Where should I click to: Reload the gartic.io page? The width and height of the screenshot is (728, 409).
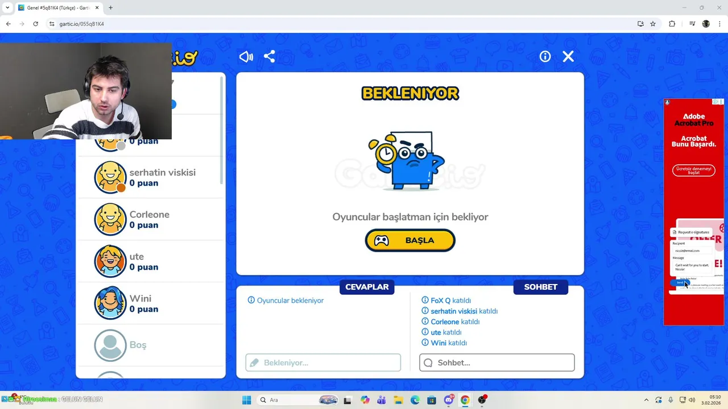point(35,24)
